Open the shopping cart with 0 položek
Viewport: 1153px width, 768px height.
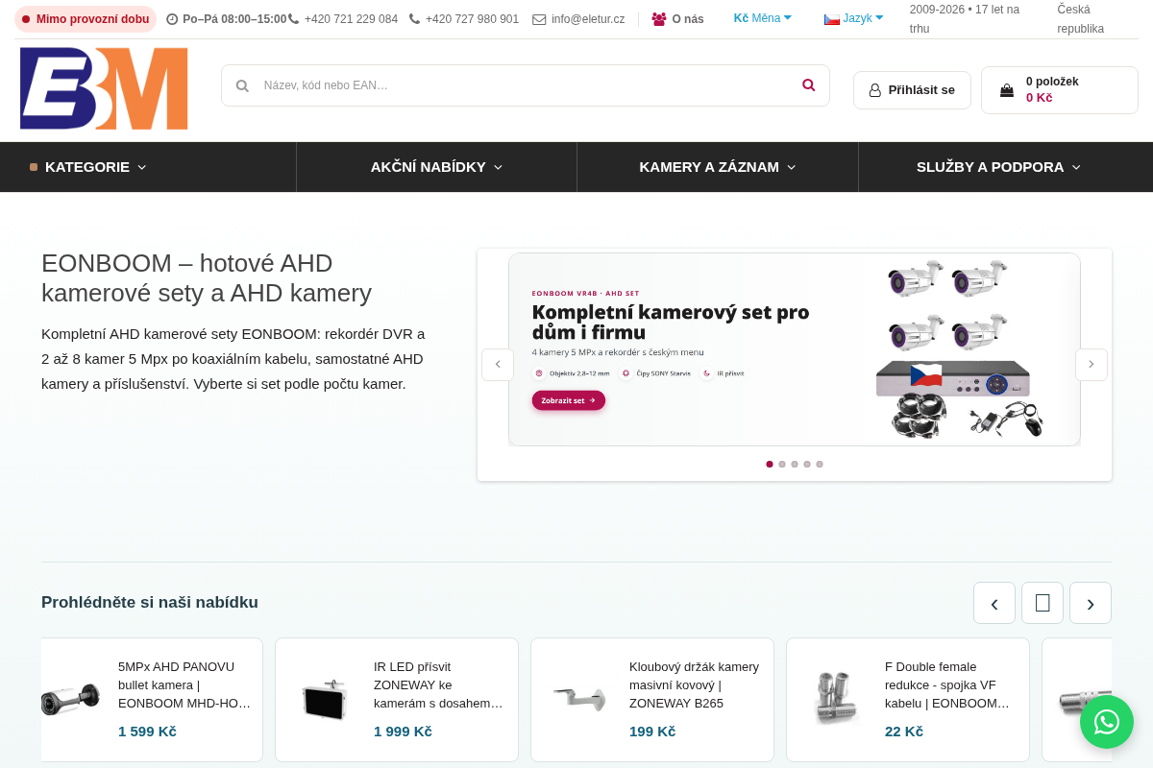pos(1060,90)
